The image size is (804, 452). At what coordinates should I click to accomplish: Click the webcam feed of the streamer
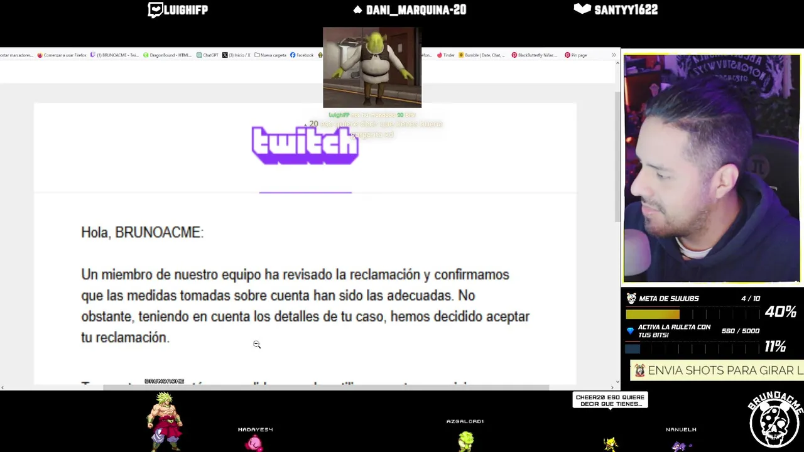pyautogui.click(x=712, y=168)
